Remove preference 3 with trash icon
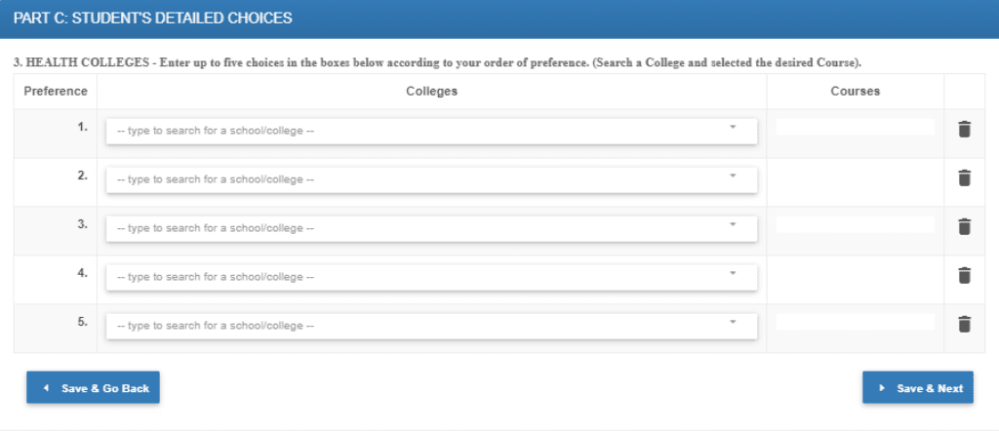 [965, 226]
